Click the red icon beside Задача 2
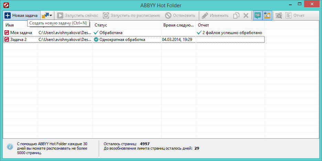This screenshot has height=161, width=322. (x=7, y=40)
